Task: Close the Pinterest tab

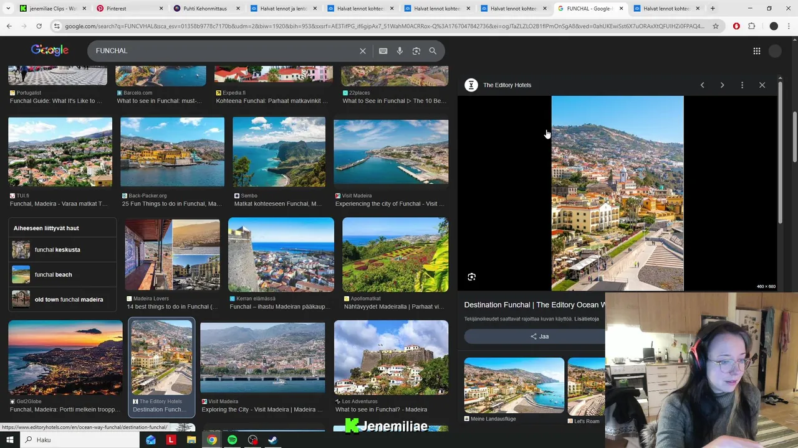Action: click(161, 9)
